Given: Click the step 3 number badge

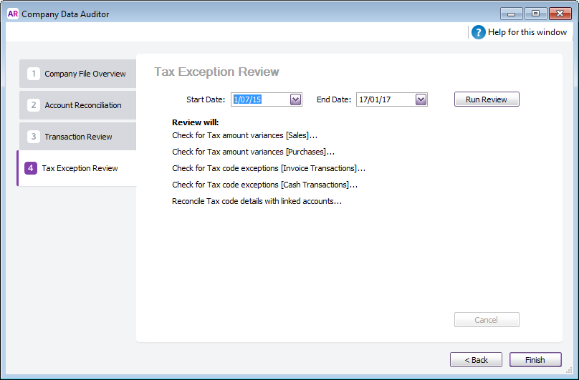Looking at the screenshot, I should point(33,137).
